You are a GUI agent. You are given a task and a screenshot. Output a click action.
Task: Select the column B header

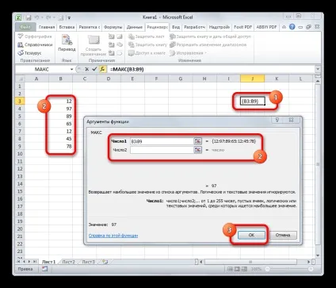pos(61,79)
